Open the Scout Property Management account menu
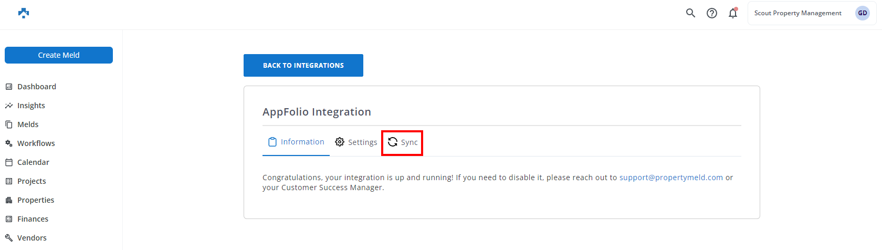The height and width of the screenshot is (250, 882). (x=797, y=13)
